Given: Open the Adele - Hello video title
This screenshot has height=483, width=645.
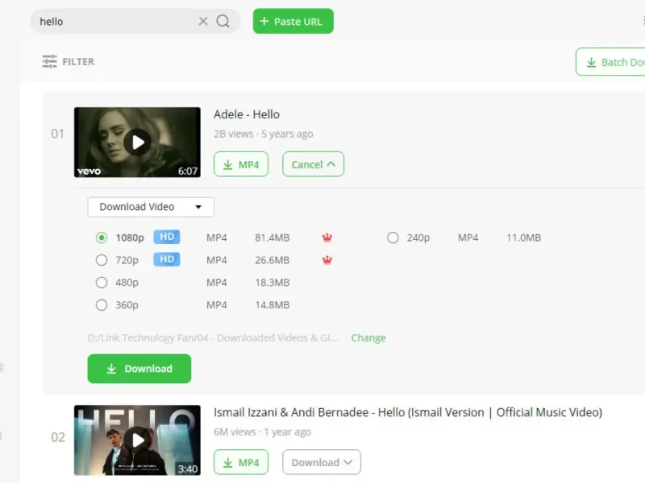Looking at the screenshot, I should pos(247,114).
